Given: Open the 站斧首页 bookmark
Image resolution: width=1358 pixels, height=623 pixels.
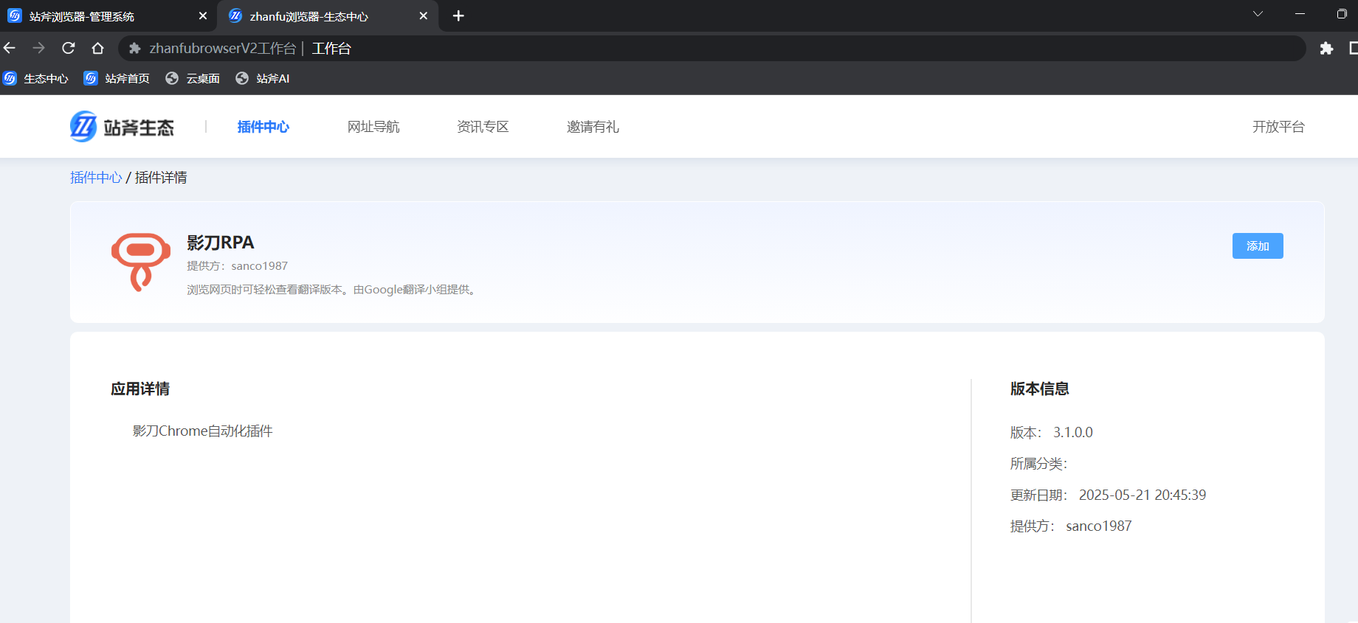Looking at the screenshot, I should (117, 78).
